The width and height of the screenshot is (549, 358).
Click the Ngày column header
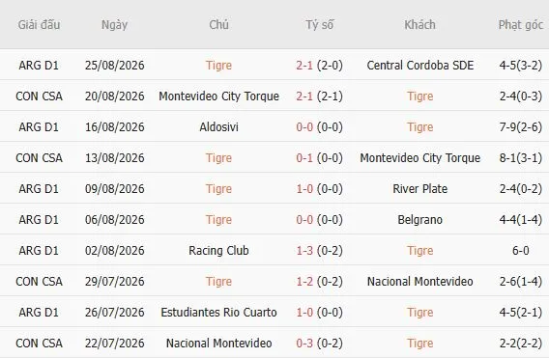tap(114, 25)
